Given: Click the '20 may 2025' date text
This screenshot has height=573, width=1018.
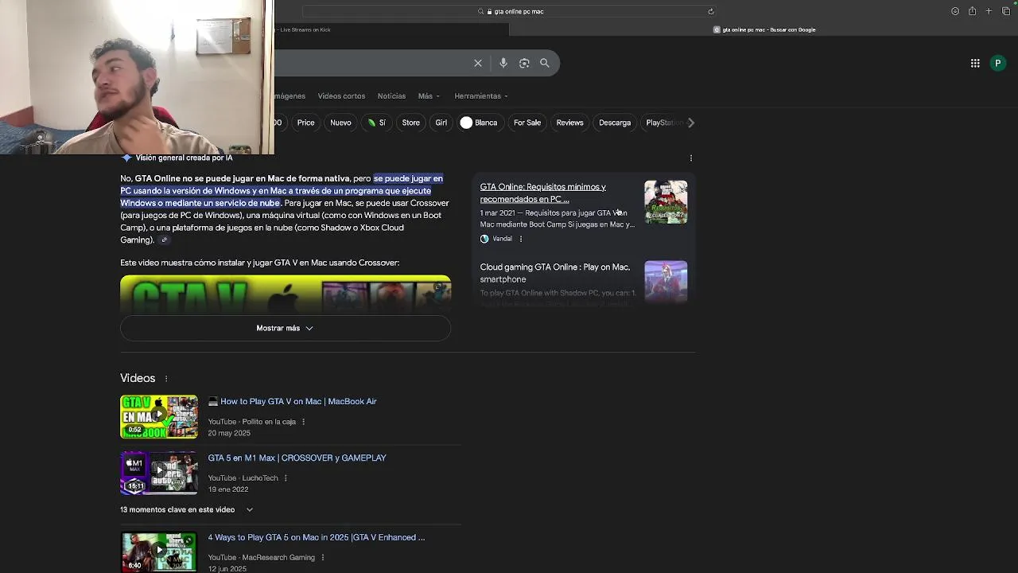Looking at the screenshot, I should click(229, 433).
